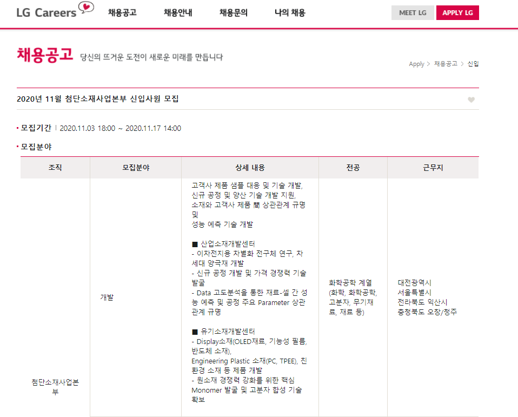
Task: Click the 채용공고 page heading
Action: coord(45,55)
